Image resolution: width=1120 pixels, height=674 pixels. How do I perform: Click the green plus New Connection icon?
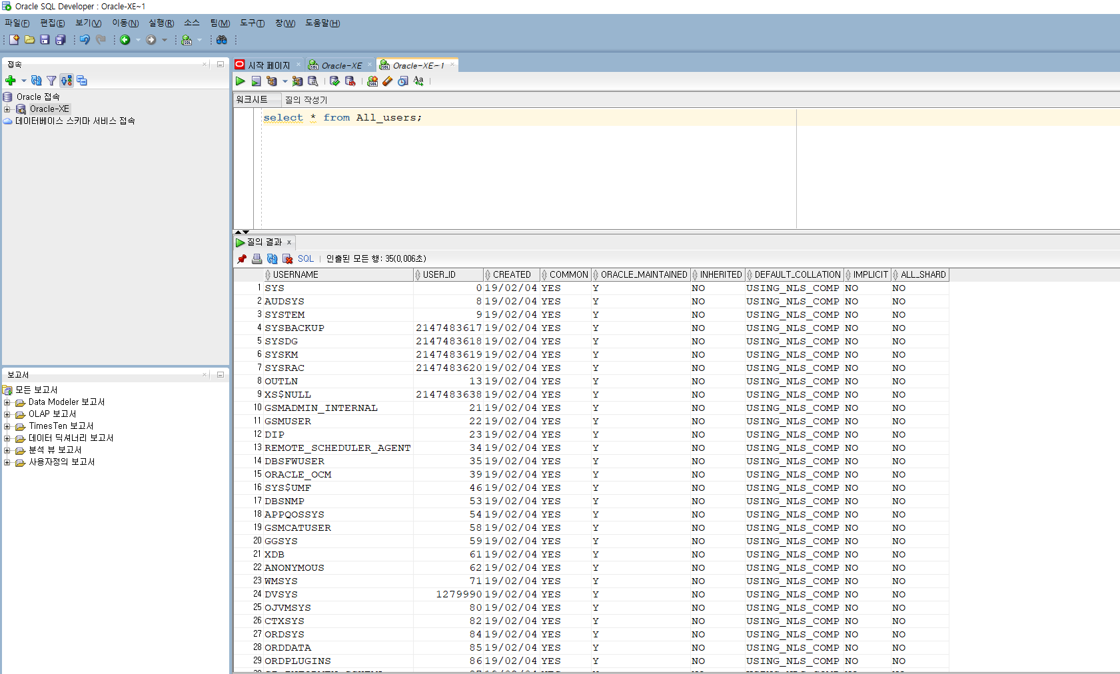coord(11,81)
